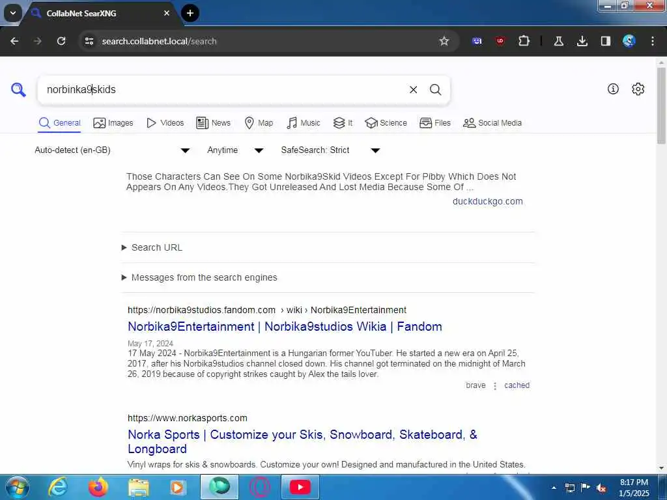Switch to the Files category
Screen dimensions: 667x500
[x=434, y=123]
